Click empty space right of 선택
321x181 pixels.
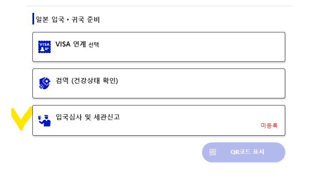[187, 45]
